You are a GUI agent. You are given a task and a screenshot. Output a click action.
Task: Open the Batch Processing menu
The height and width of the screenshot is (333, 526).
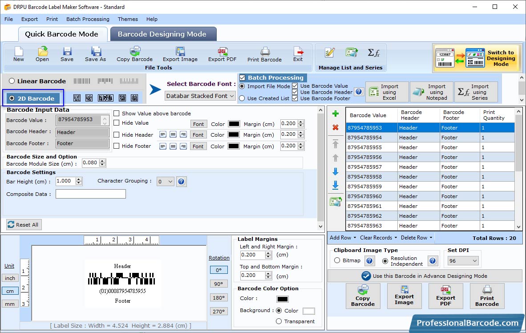(88, 19)
